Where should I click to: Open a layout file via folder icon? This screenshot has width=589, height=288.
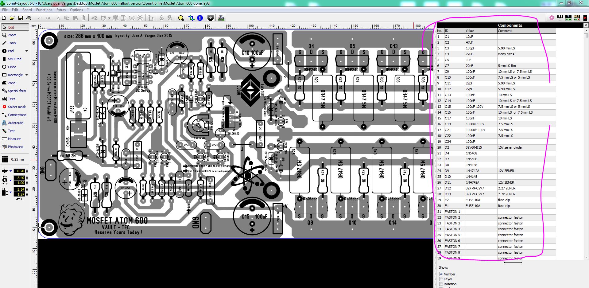coord(12,18)
